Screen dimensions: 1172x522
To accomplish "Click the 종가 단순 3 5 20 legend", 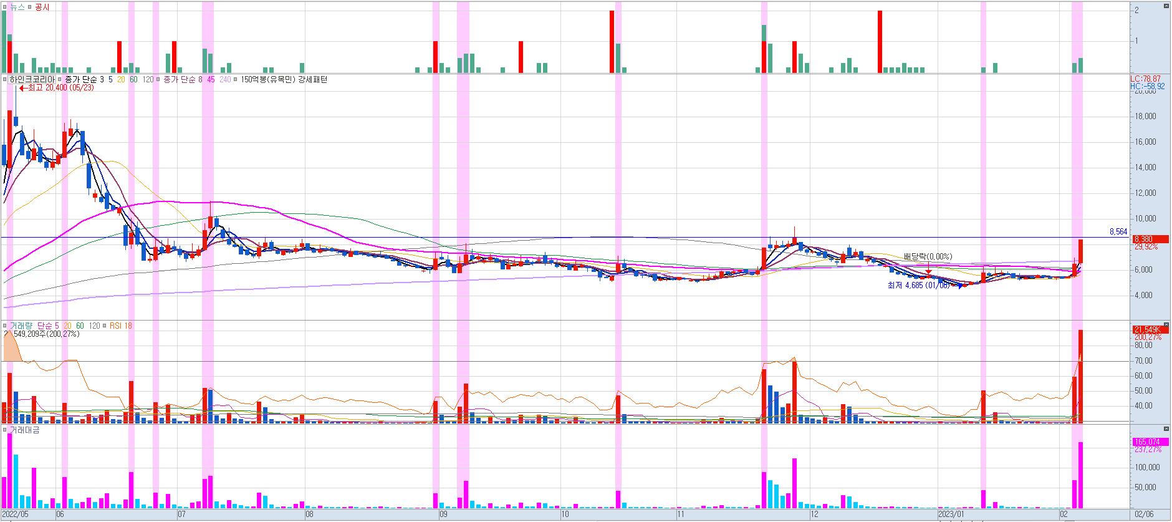I will click(x=95, y=79).
